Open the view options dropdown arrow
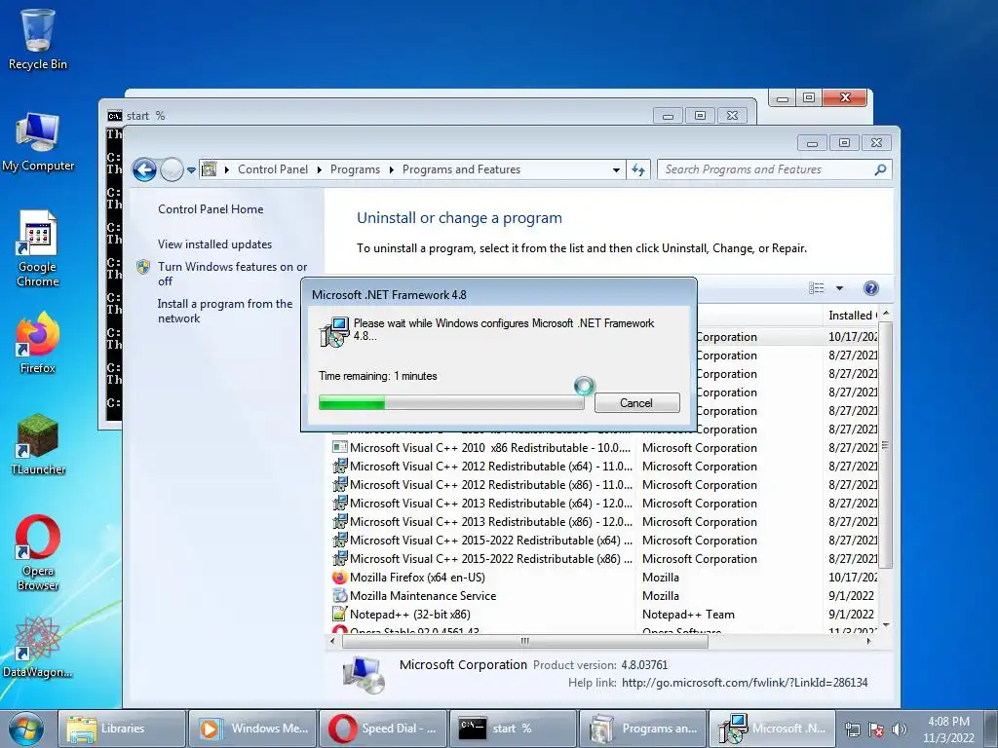Image resolution: width=998 pixels, height=748 pixels. click(839, 288)
